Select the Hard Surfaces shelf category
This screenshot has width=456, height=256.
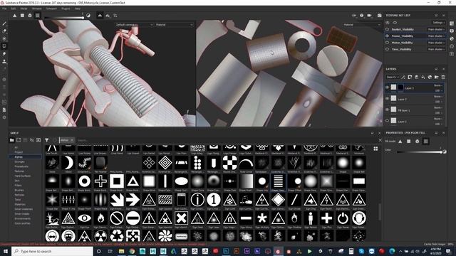[22, 176]
